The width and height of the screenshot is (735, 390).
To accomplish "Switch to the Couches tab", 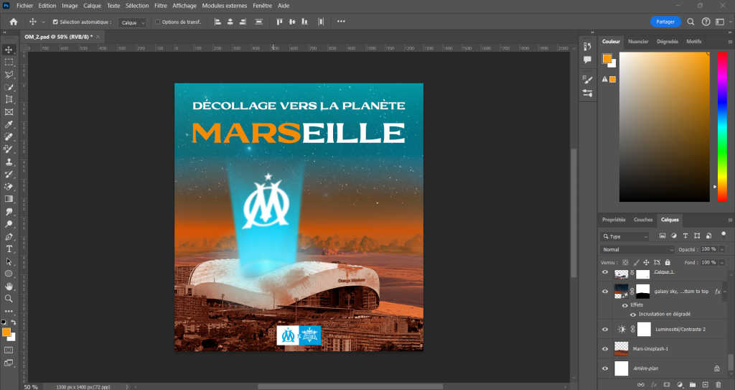I will [643, 220].
